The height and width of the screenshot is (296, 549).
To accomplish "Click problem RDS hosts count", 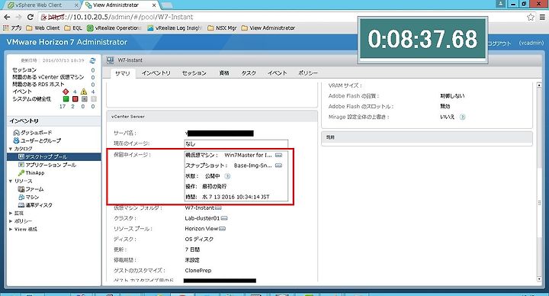I will pyautogui.click(x=93, y=85).
